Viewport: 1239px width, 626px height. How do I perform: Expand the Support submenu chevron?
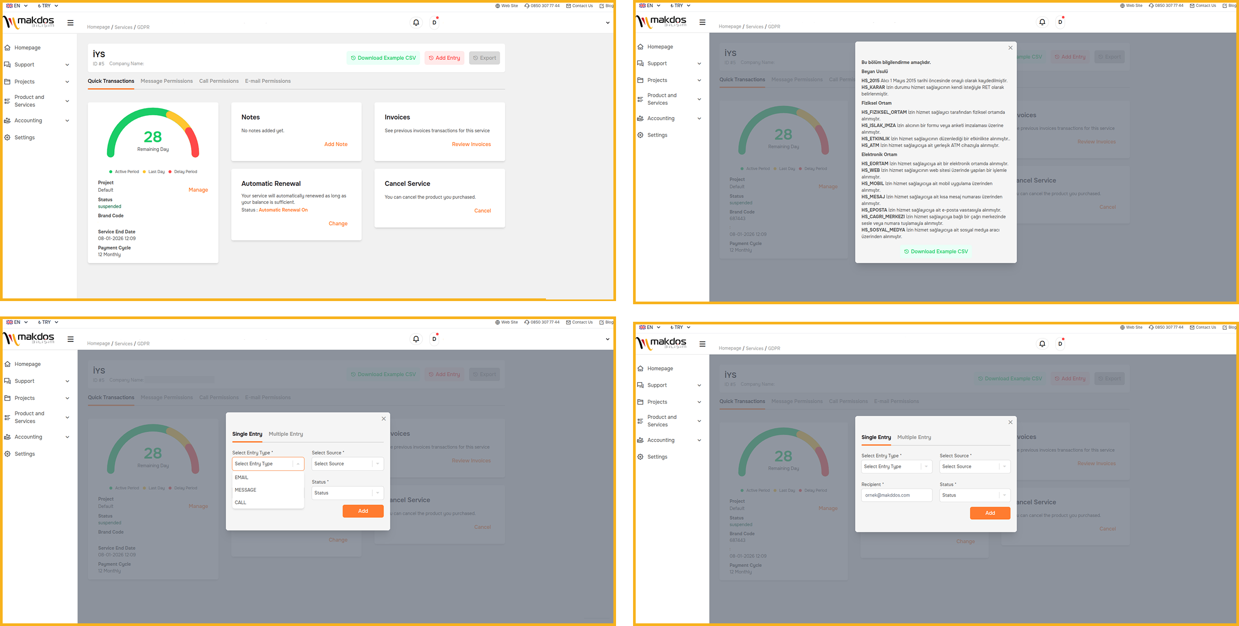click(67, 64)
